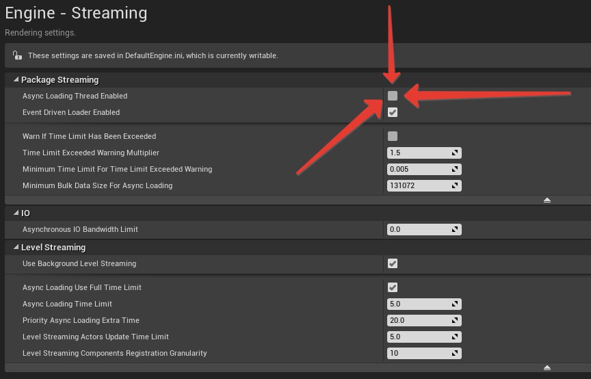Click the spin arrow icon in the Registration Granularity field
The height and width of the screenshot is (379, 591).
(455, 354)
